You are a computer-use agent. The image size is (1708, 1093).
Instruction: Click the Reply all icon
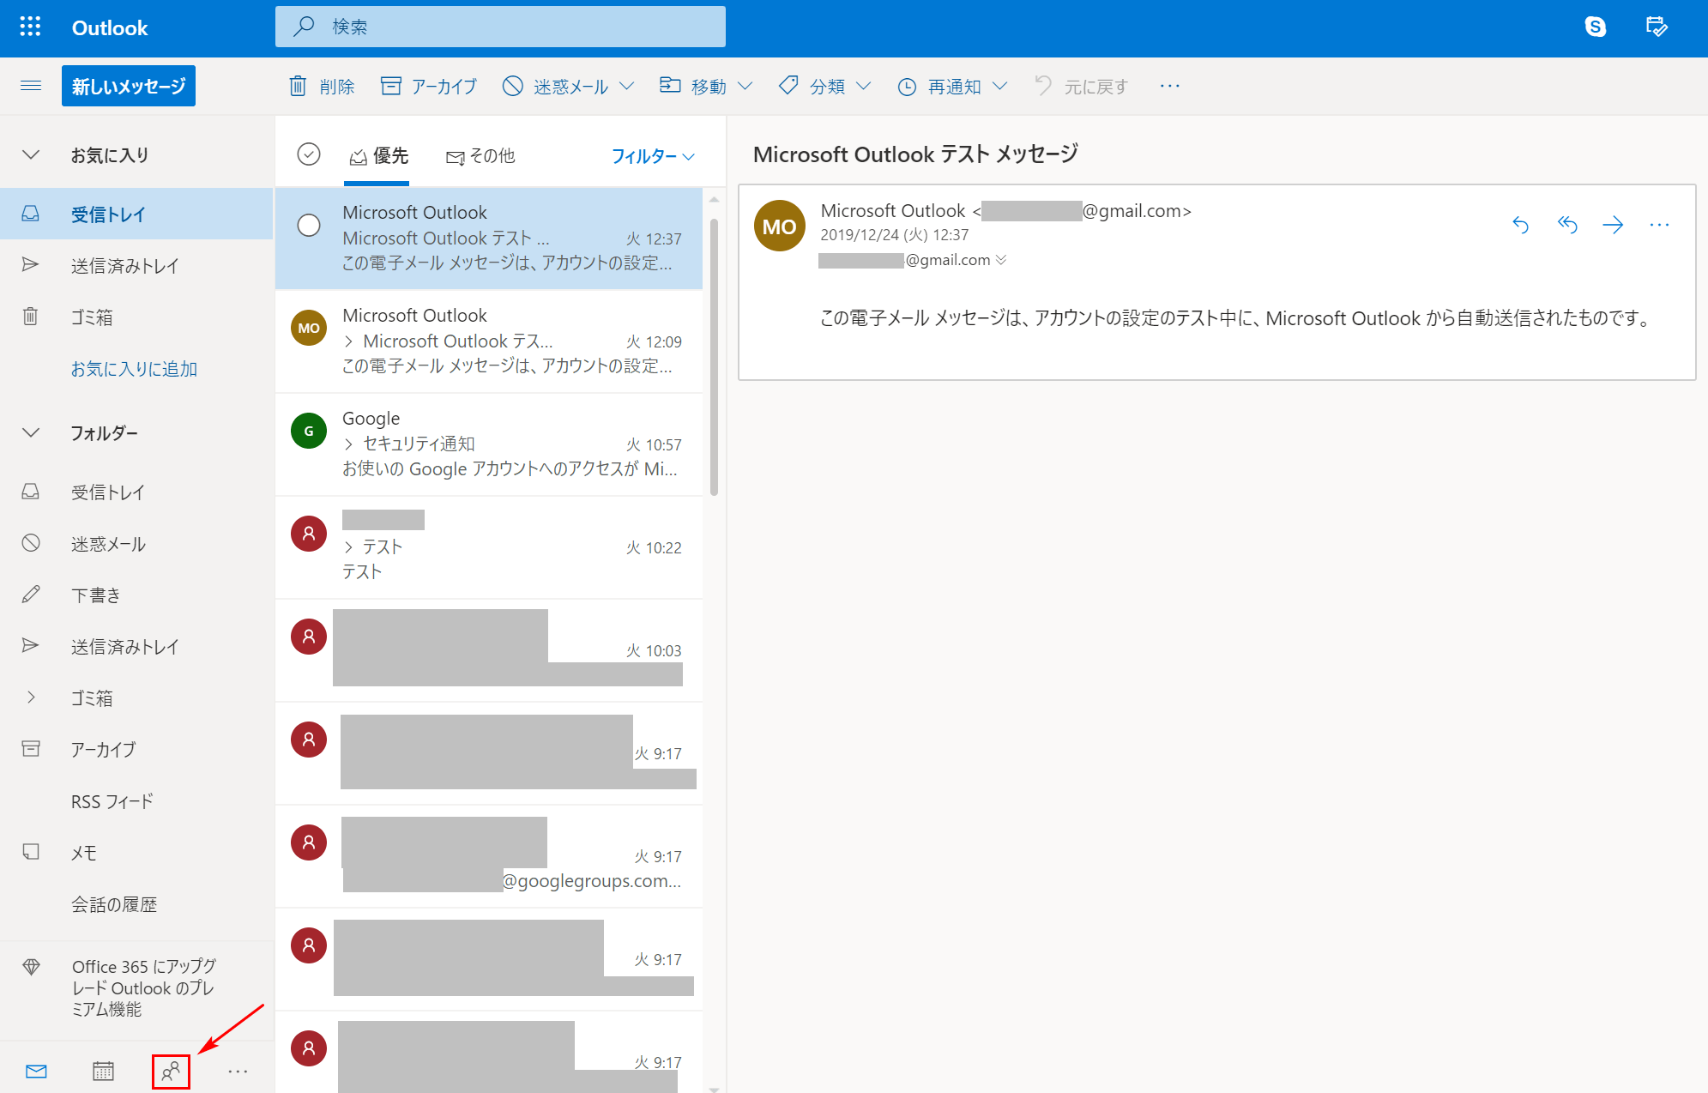tap(1566, 225)
